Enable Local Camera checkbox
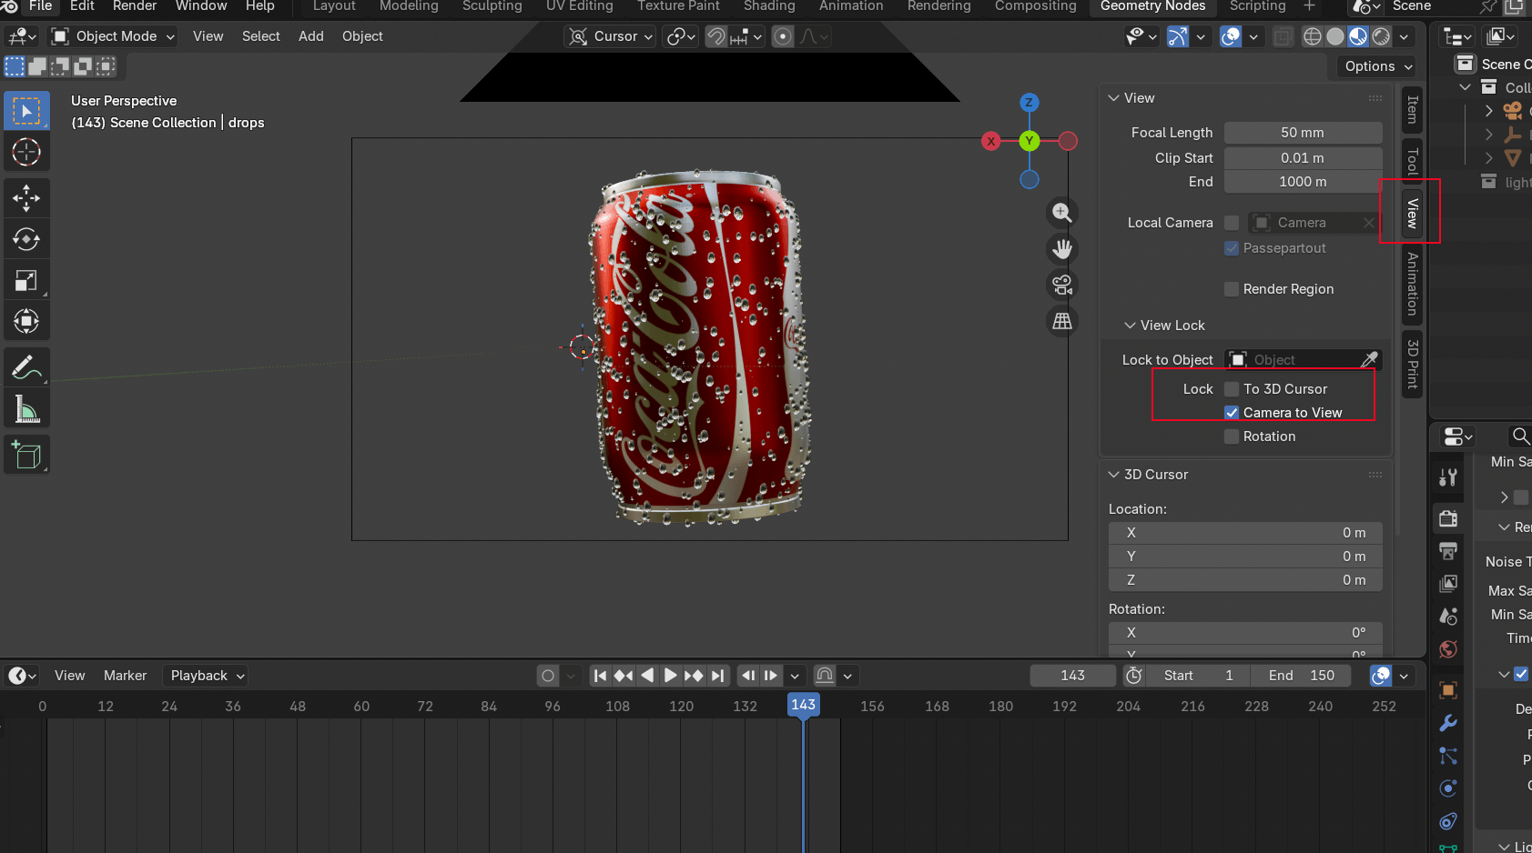Viewport: 1532px width, 853px height. click(1232, 223)
